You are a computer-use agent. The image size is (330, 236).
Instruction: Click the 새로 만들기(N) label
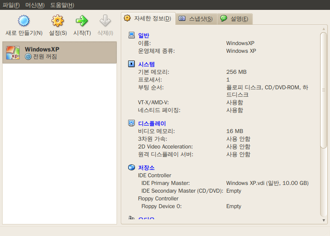tap(24, 33)
